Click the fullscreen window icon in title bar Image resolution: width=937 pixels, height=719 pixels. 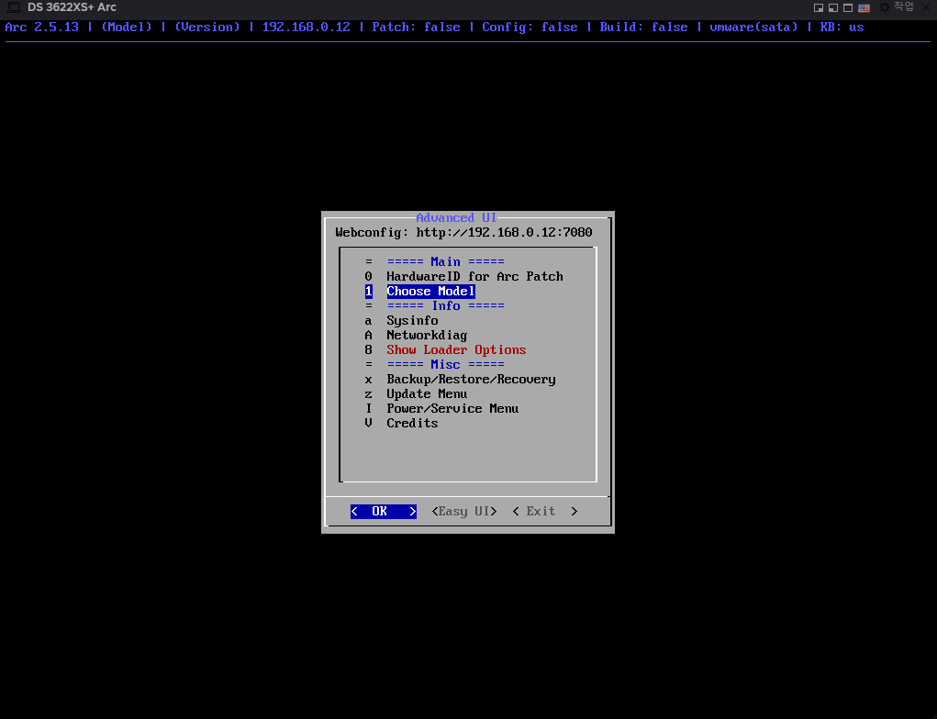point(848,7)
